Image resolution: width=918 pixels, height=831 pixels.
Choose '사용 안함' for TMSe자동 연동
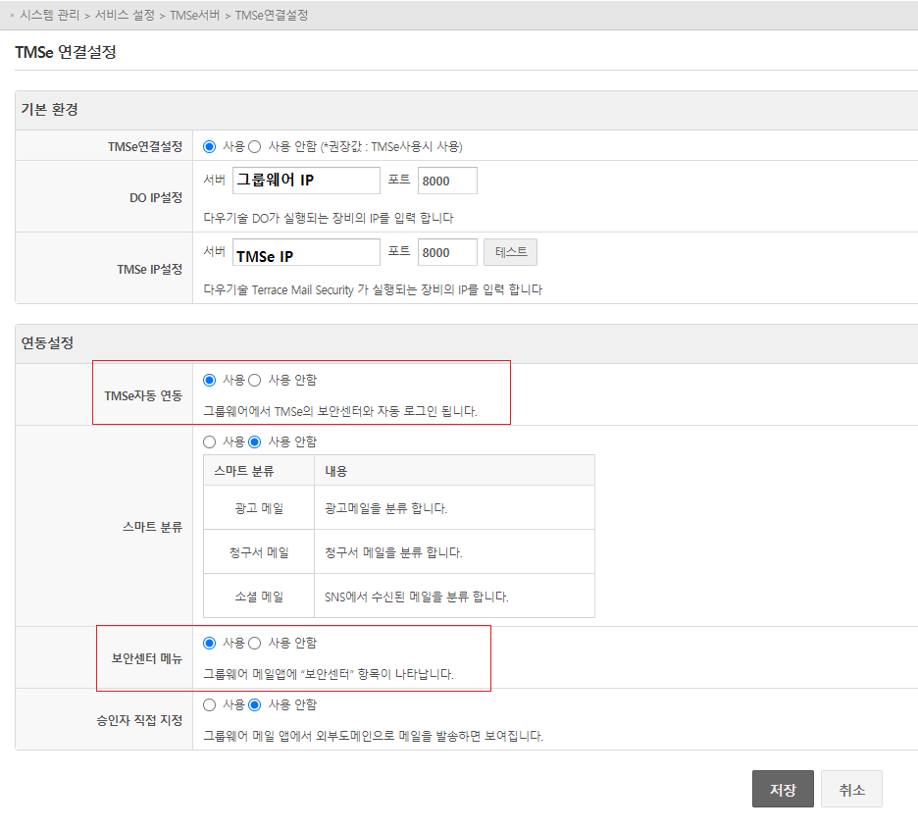pyautogui.click(x=255, y=380)
